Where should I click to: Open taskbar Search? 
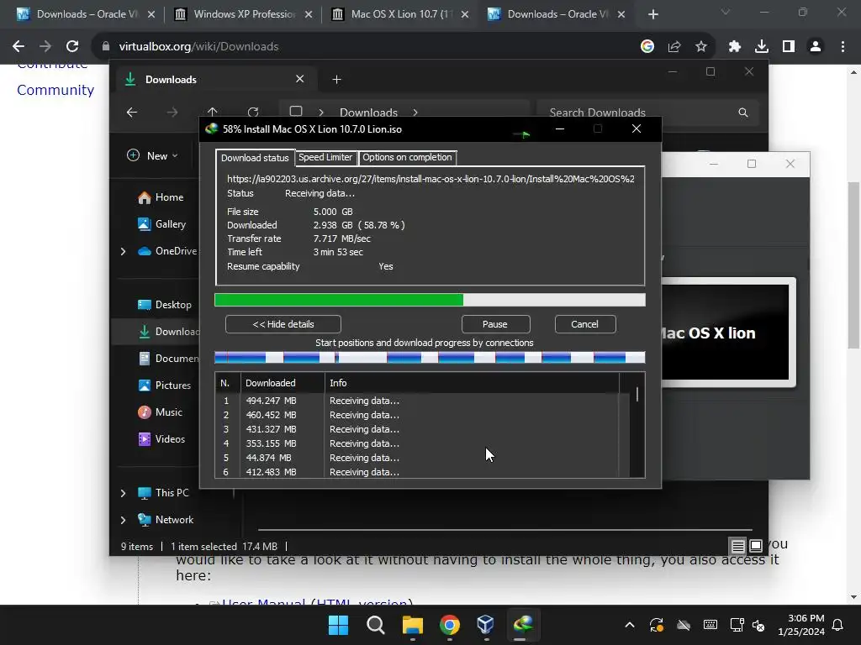(376, 625)
